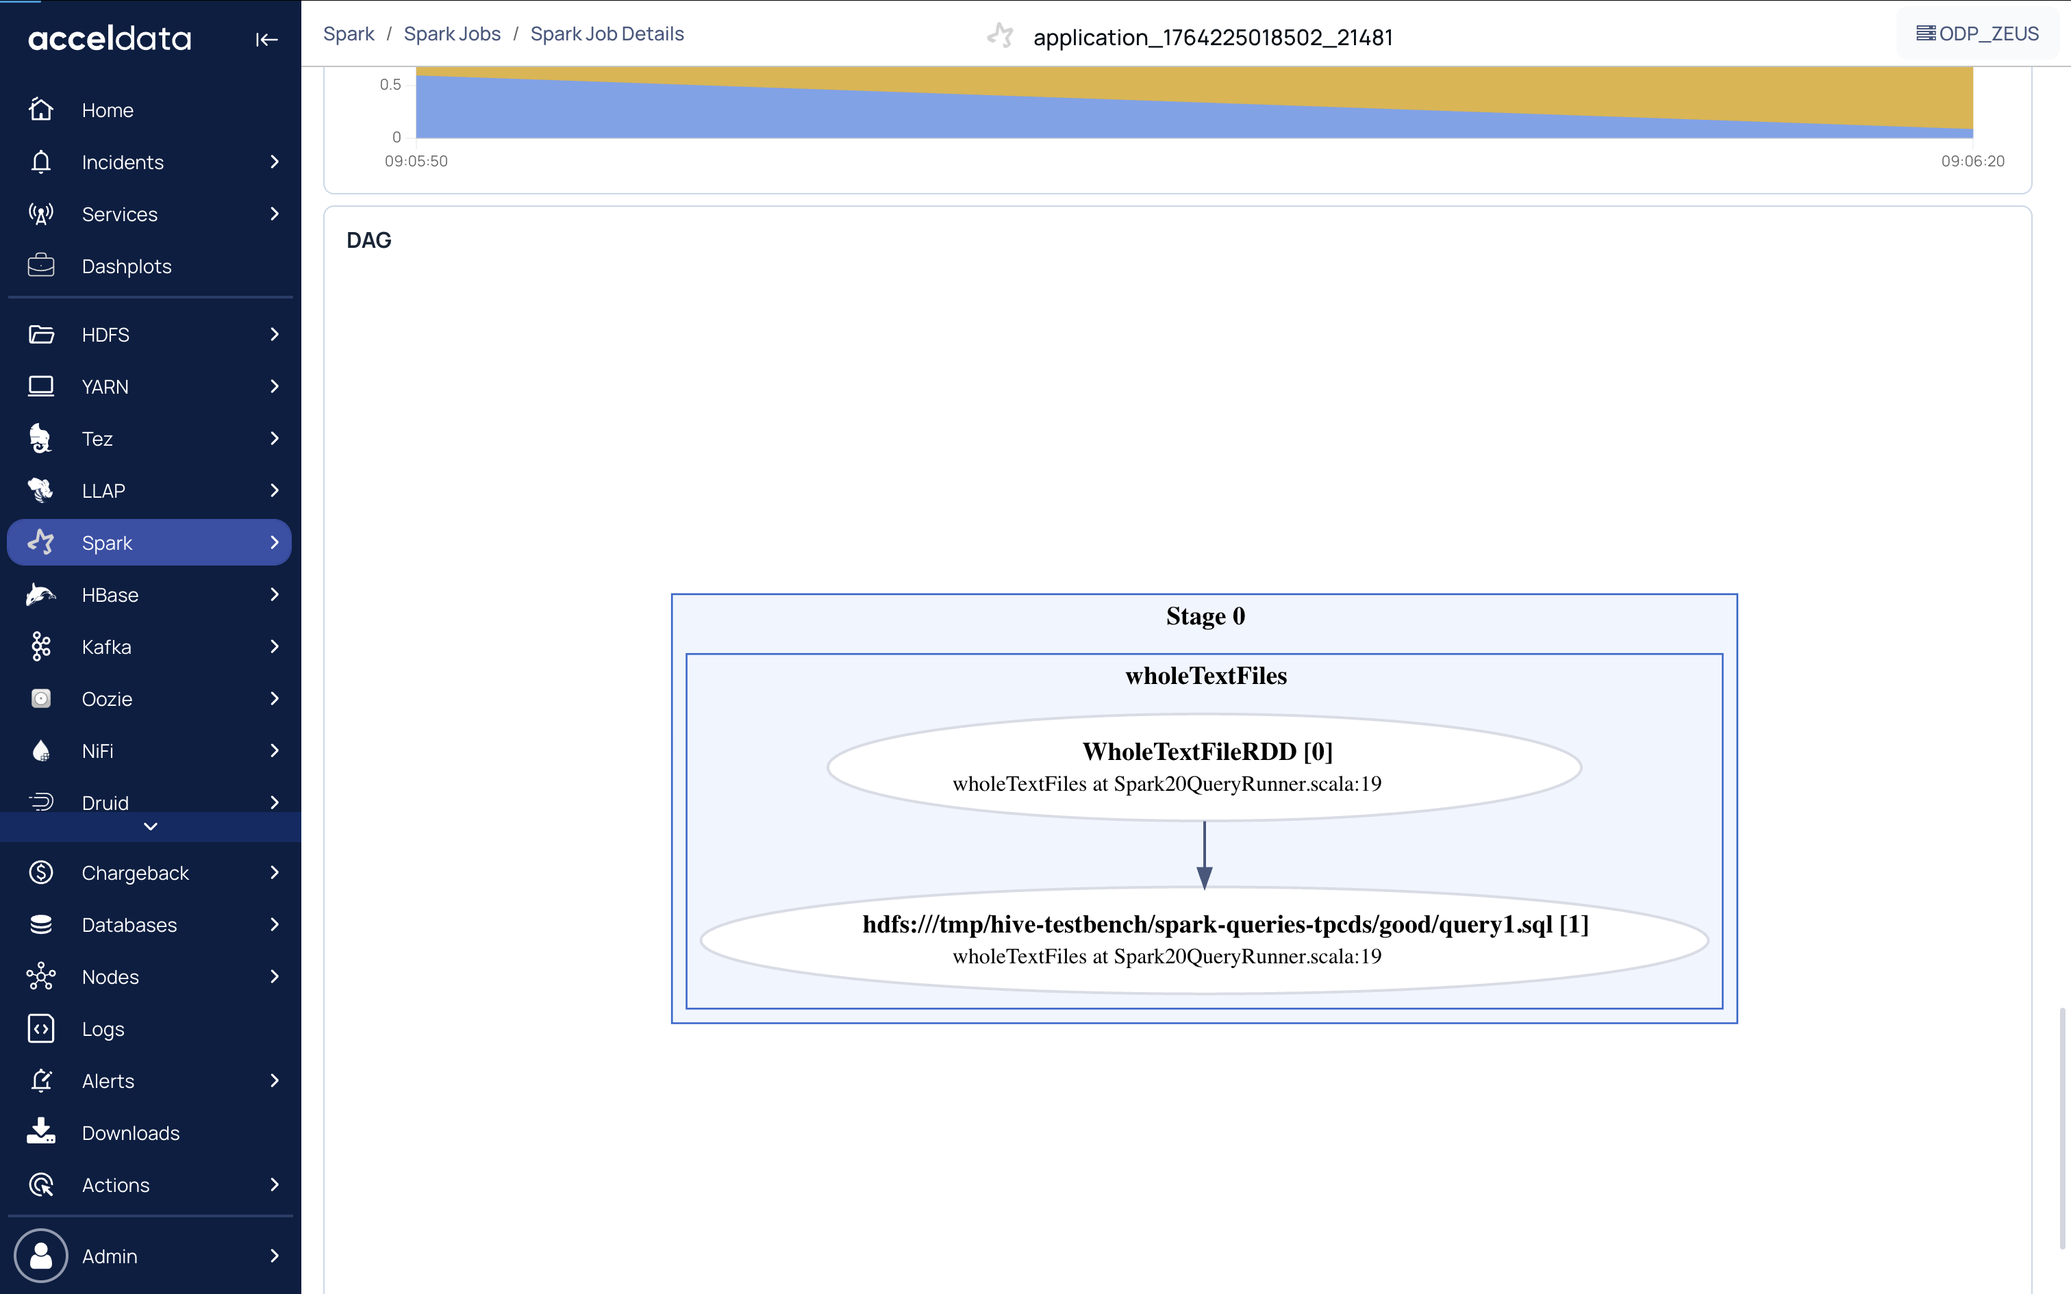Collapse the sidebar with the arrow icon

coord(266,40)
